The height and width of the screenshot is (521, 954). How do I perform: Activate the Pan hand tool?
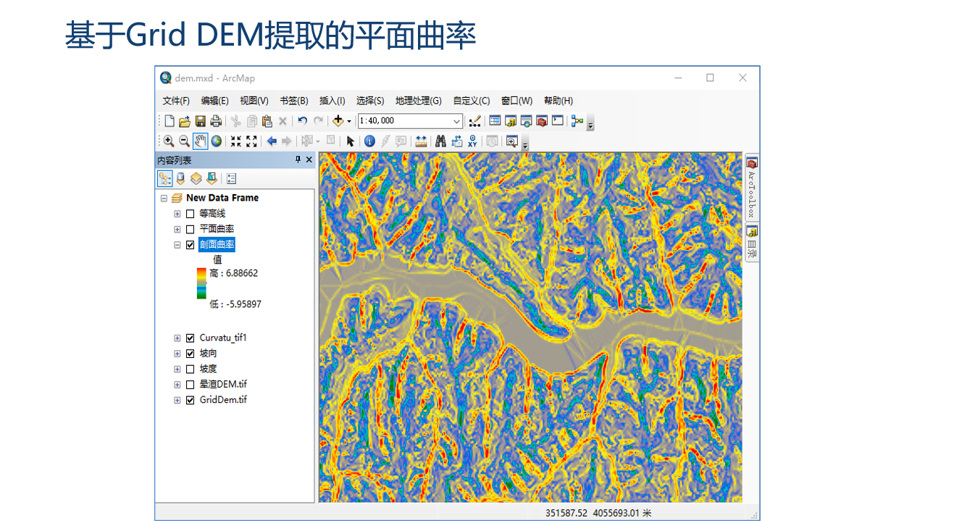point(200,141)
